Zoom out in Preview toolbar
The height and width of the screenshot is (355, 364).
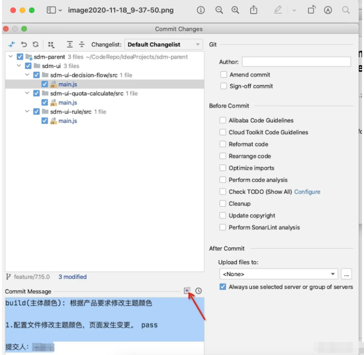pyautogui.click(x=219, y=10)
